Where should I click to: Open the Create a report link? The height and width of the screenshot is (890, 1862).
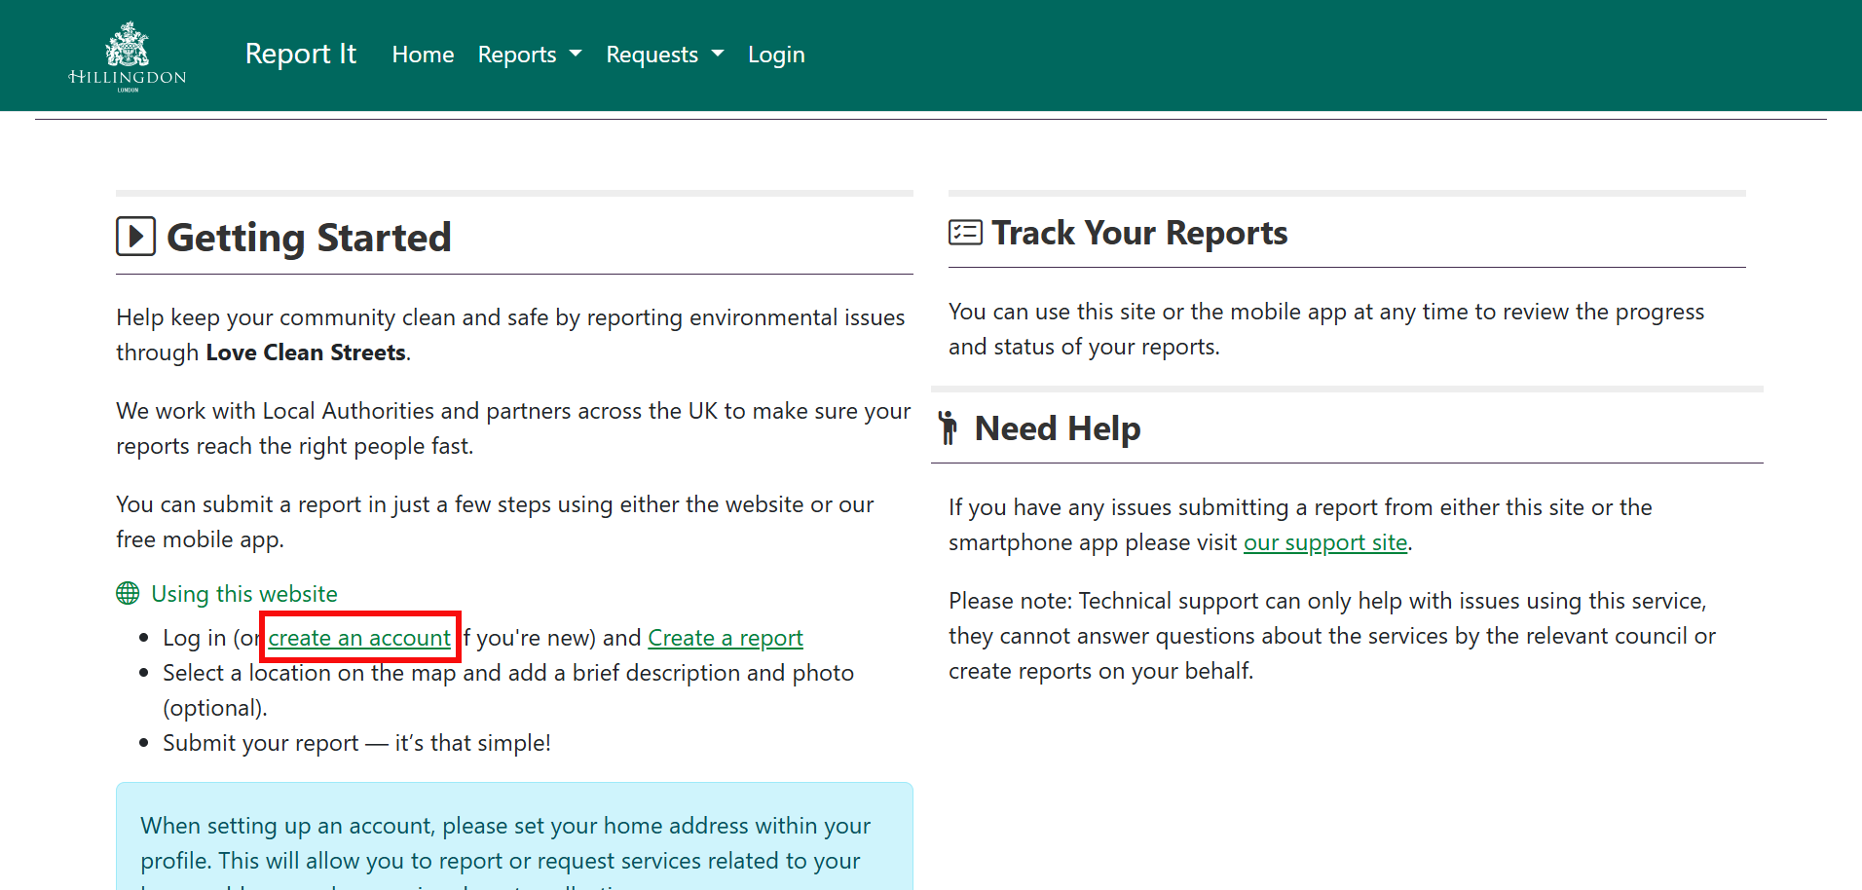point(726,638)
